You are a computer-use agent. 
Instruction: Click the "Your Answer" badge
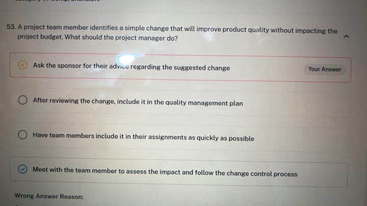[x=325, y=69]
